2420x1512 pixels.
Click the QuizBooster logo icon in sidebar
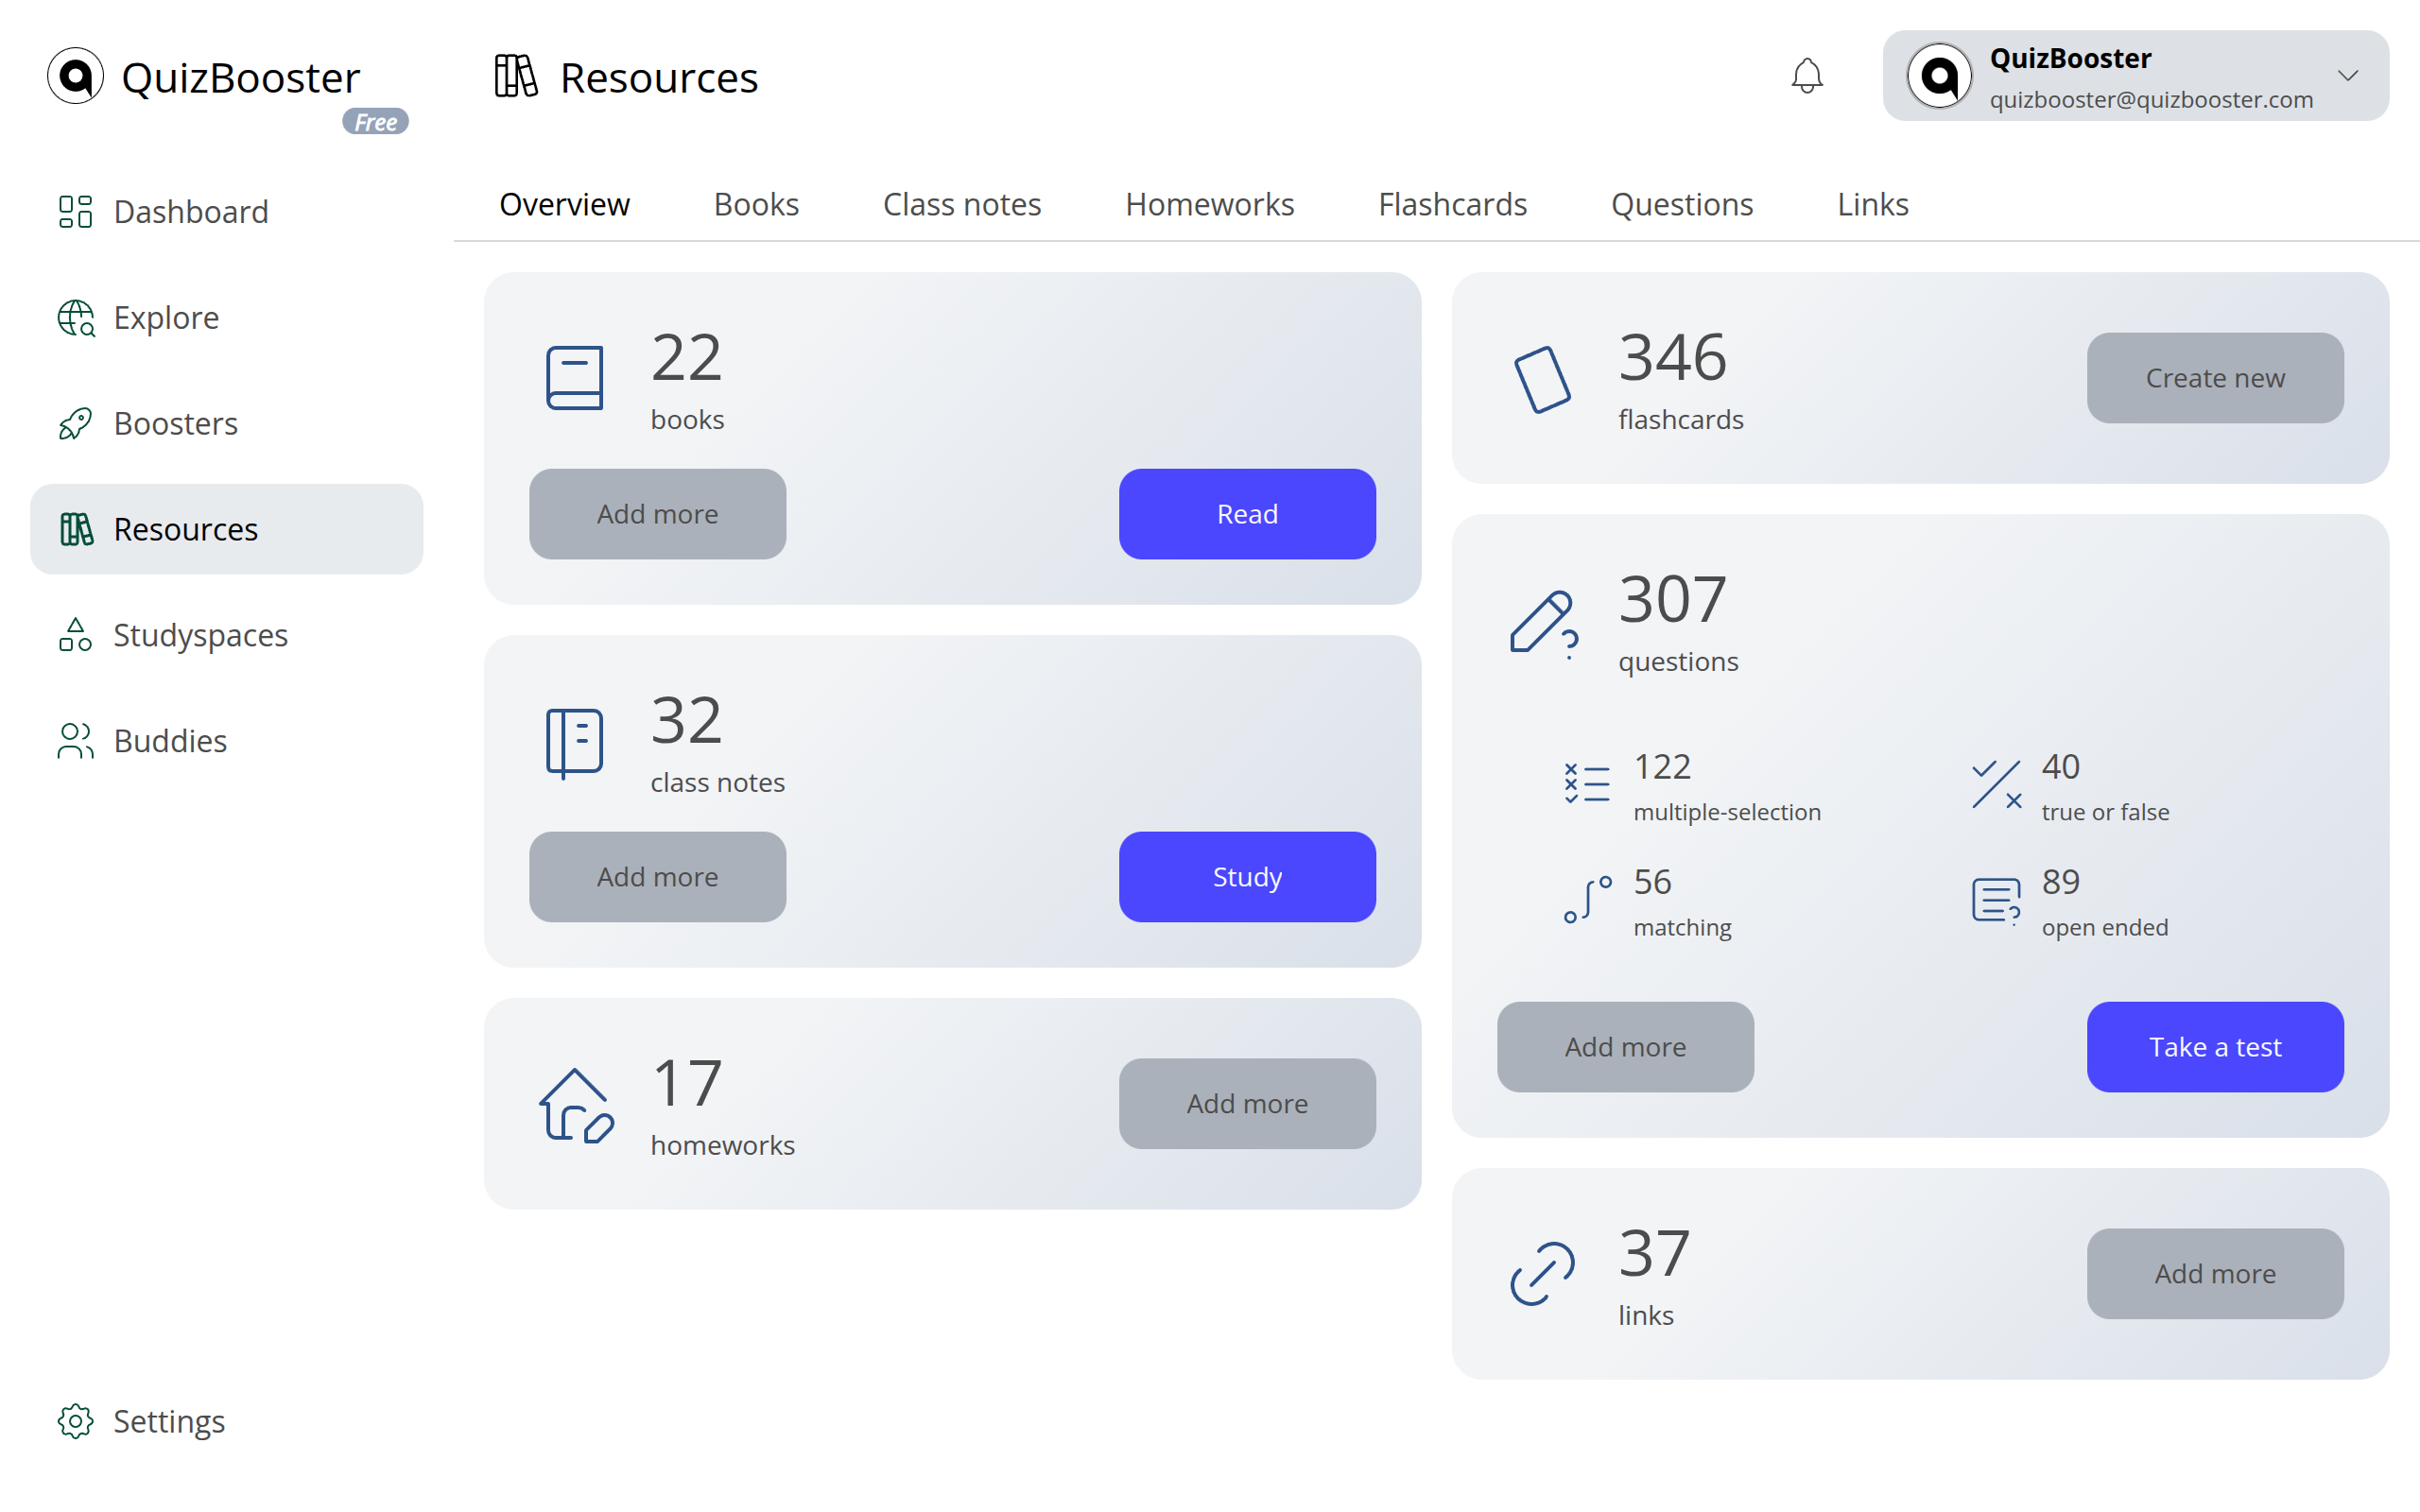tap(76, 76)
